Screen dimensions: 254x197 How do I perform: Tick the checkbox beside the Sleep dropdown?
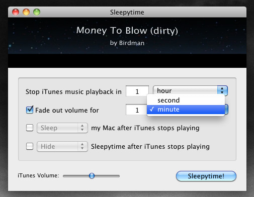(30, 128)
